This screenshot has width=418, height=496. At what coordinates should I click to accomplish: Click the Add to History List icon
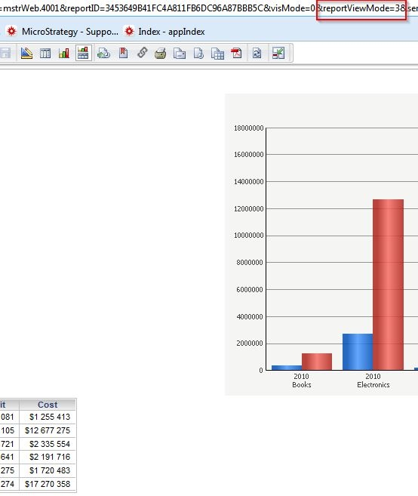point(103,53)
